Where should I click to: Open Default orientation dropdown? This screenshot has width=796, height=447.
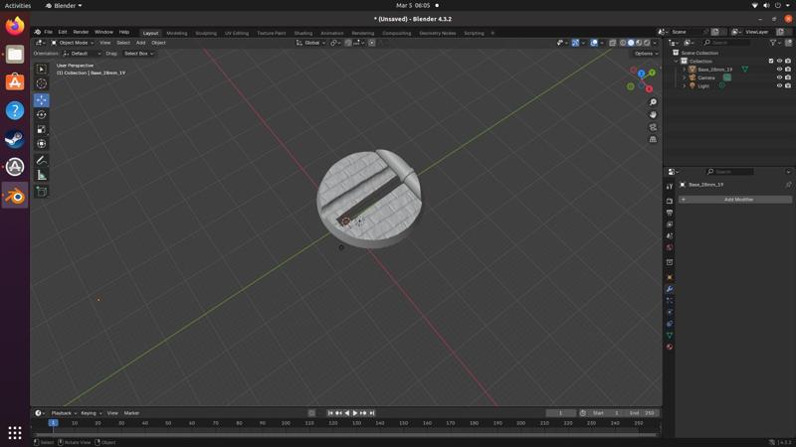(x=82, y=54)
